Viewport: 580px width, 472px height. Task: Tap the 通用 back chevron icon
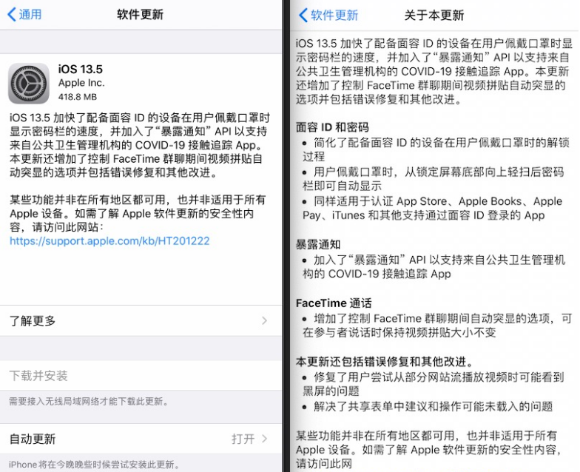coord(12,15)
